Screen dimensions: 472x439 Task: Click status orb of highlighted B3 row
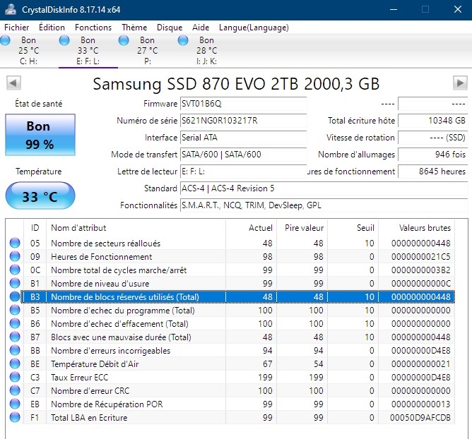pos(15,296)
